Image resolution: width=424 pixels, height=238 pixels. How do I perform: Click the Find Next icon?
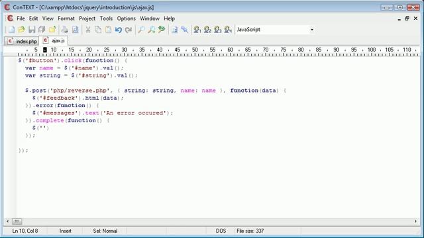152,30
